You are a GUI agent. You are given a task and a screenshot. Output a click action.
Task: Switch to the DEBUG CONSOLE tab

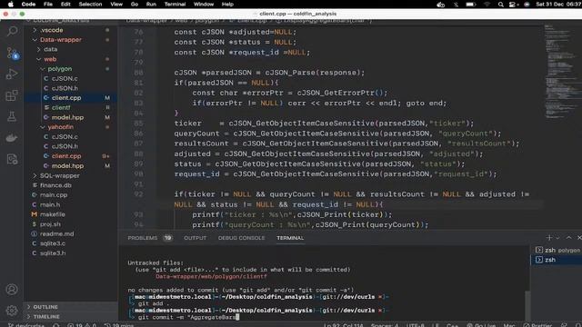click(241, 238)
